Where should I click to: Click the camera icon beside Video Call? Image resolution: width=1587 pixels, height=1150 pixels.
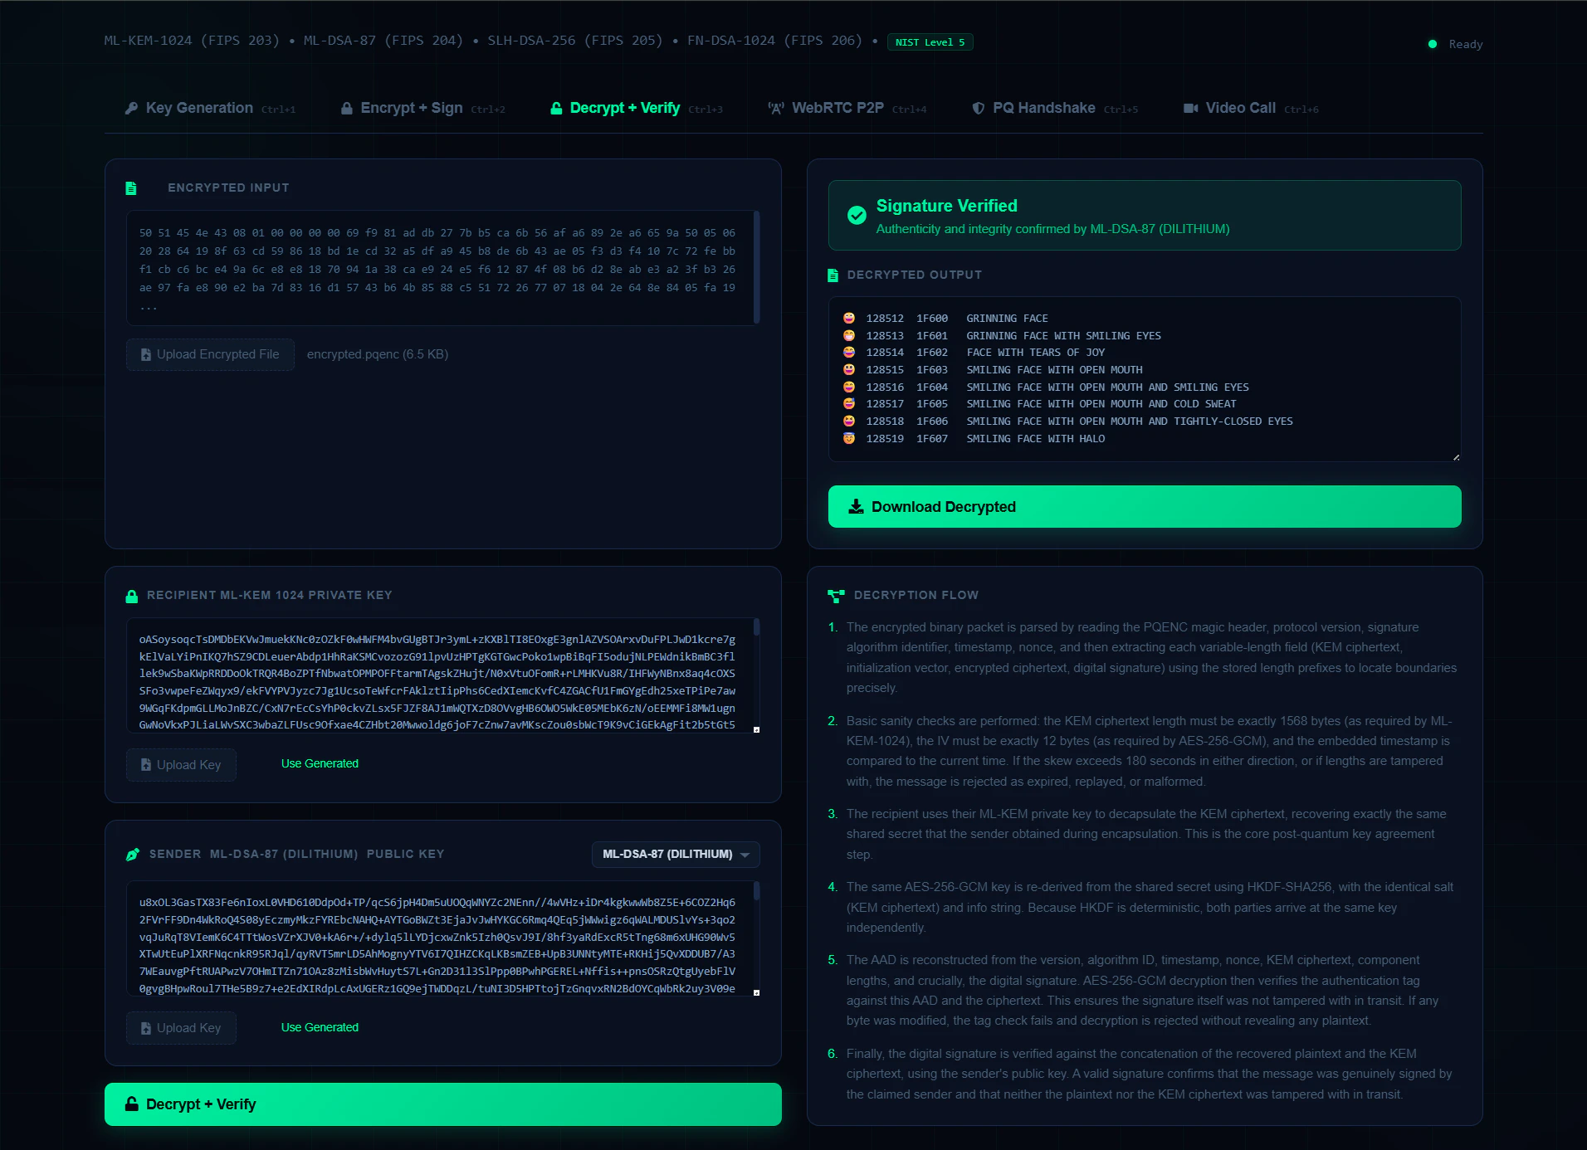coord(1191,108)
